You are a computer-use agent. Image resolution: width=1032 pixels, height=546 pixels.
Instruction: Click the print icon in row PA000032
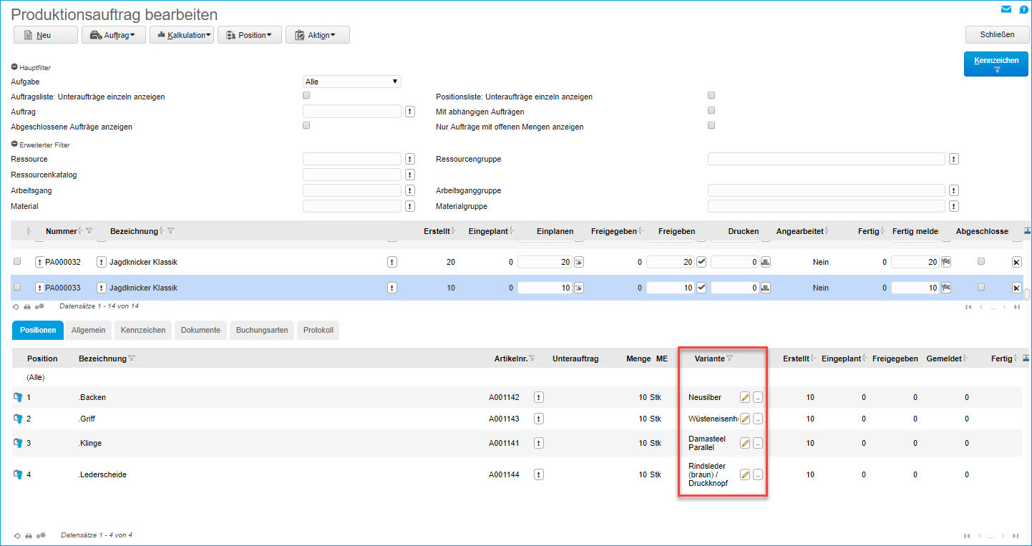tap(765, 262)
